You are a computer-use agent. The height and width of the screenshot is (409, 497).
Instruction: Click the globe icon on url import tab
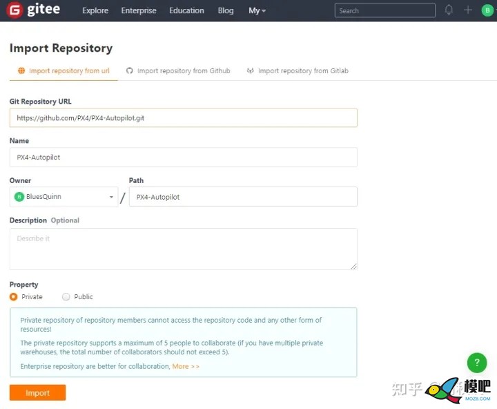(21, 70)
